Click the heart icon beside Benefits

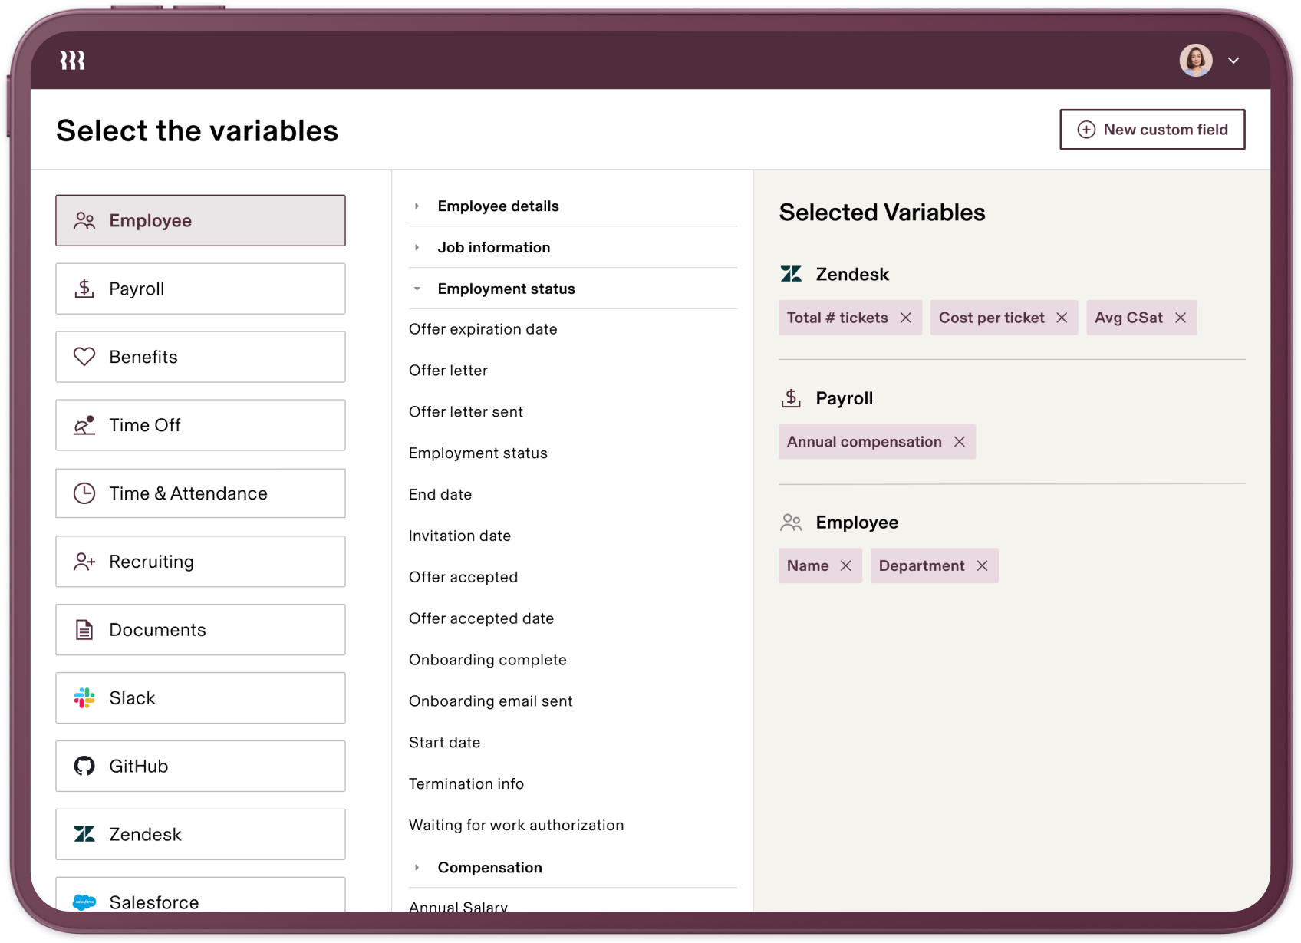tap(85, 356)
